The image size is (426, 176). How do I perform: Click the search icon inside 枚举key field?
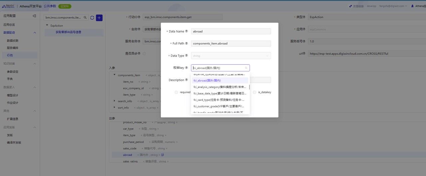pyautogui.click(x=246, y=68)
